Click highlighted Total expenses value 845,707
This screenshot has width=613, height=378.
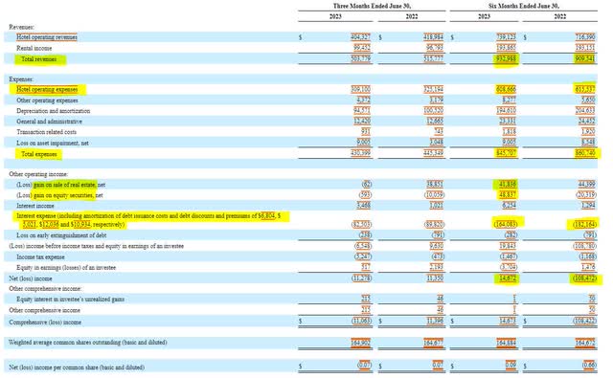tap(507, 153)
